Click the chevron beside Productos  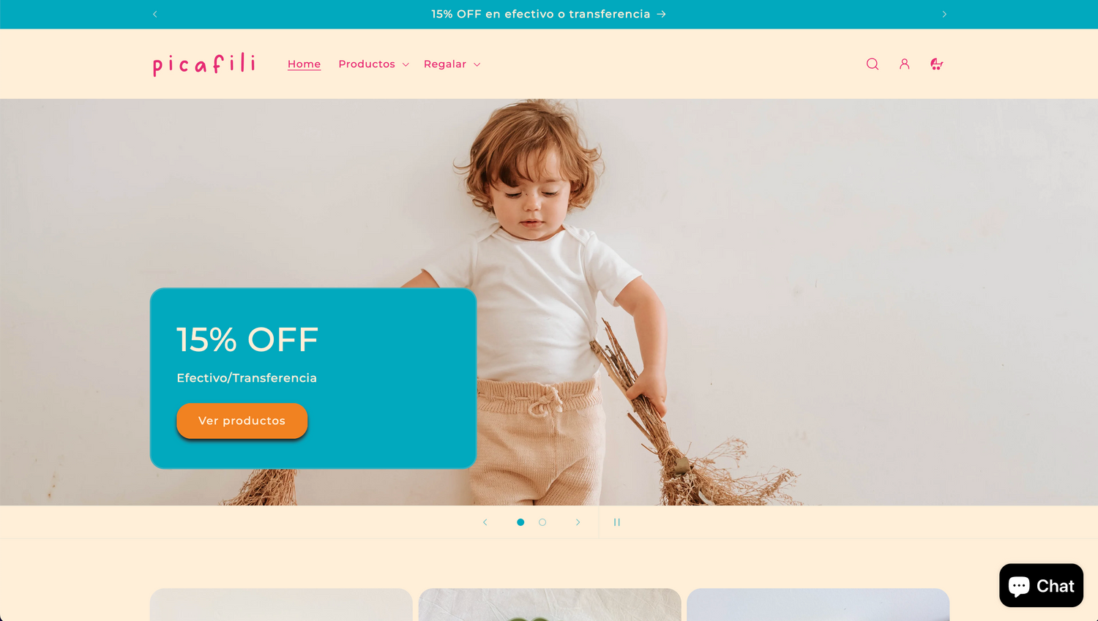point(406,65)
